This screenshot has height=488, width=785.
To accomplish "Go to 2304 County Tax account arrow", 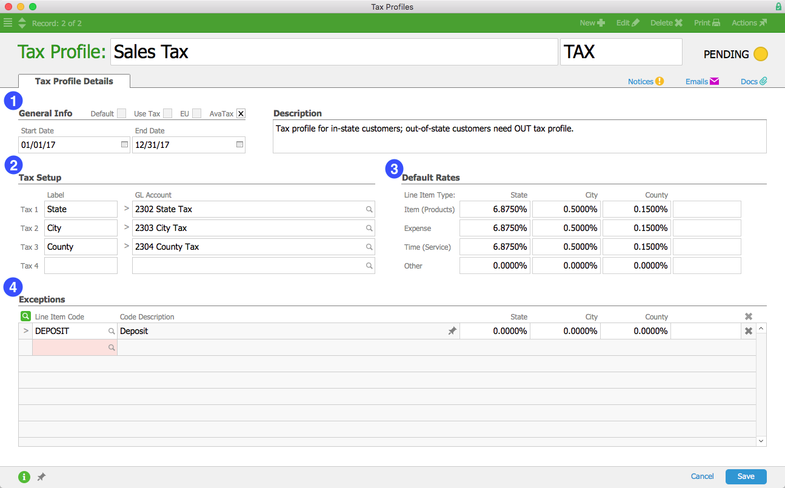I will (x=126, y=247).
